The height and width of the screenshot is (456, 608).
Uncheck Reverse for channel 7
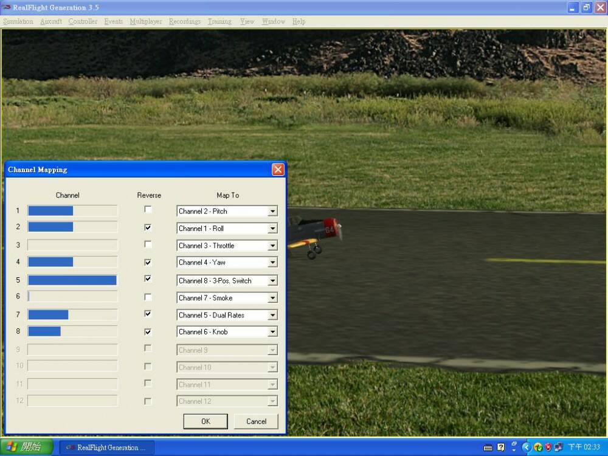pyautogui.click(x=148, y=313)
